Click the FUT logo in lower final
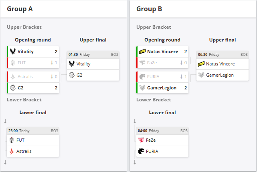The width and height of the screenshot is (257, 172). click(x=12, y=140)
